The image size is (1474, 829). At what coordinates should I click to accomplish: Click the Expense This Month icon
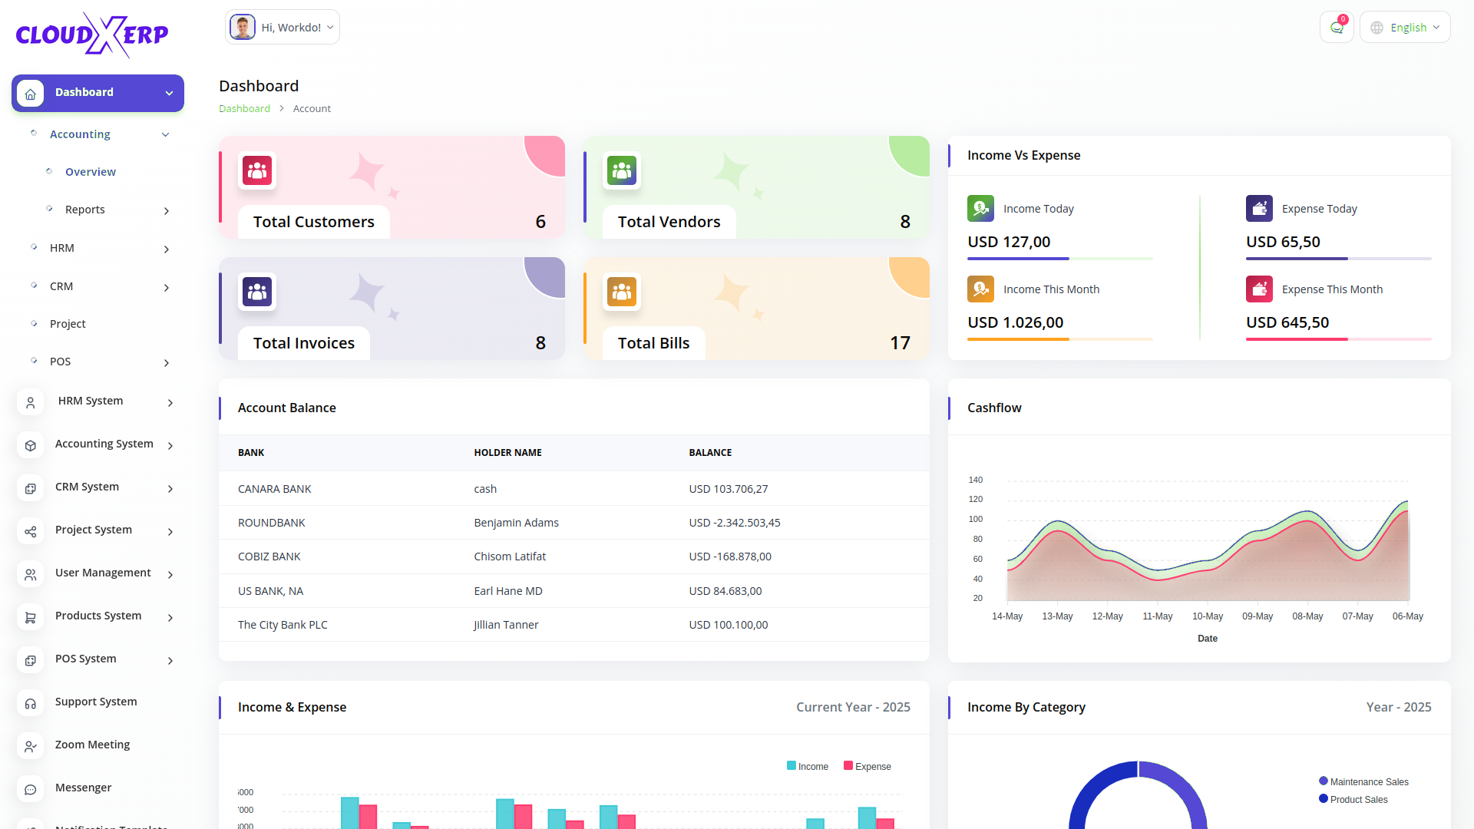point(1259,289)
